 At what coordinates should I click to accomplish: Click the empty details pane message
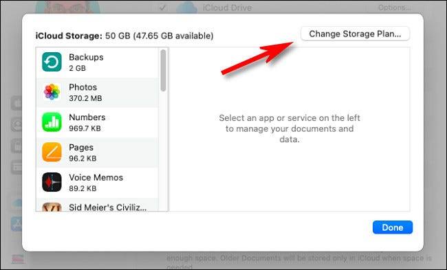(x=290, y=128)
